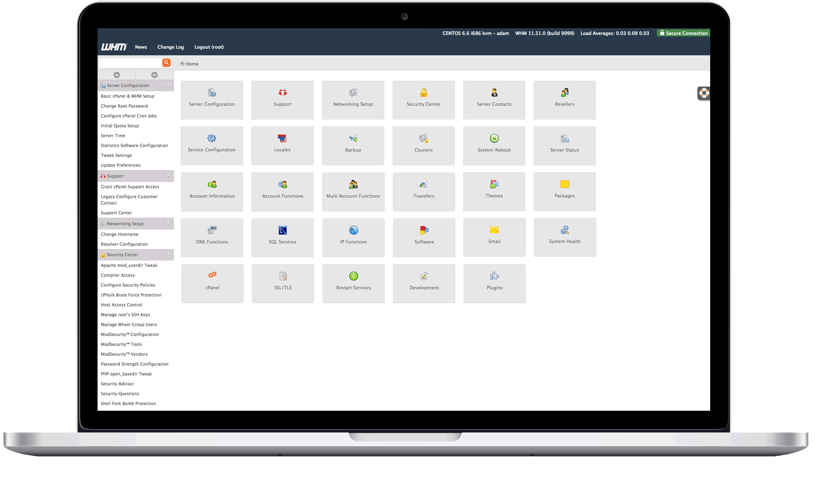Open the Packages box tile

click(x=565, y=192)
